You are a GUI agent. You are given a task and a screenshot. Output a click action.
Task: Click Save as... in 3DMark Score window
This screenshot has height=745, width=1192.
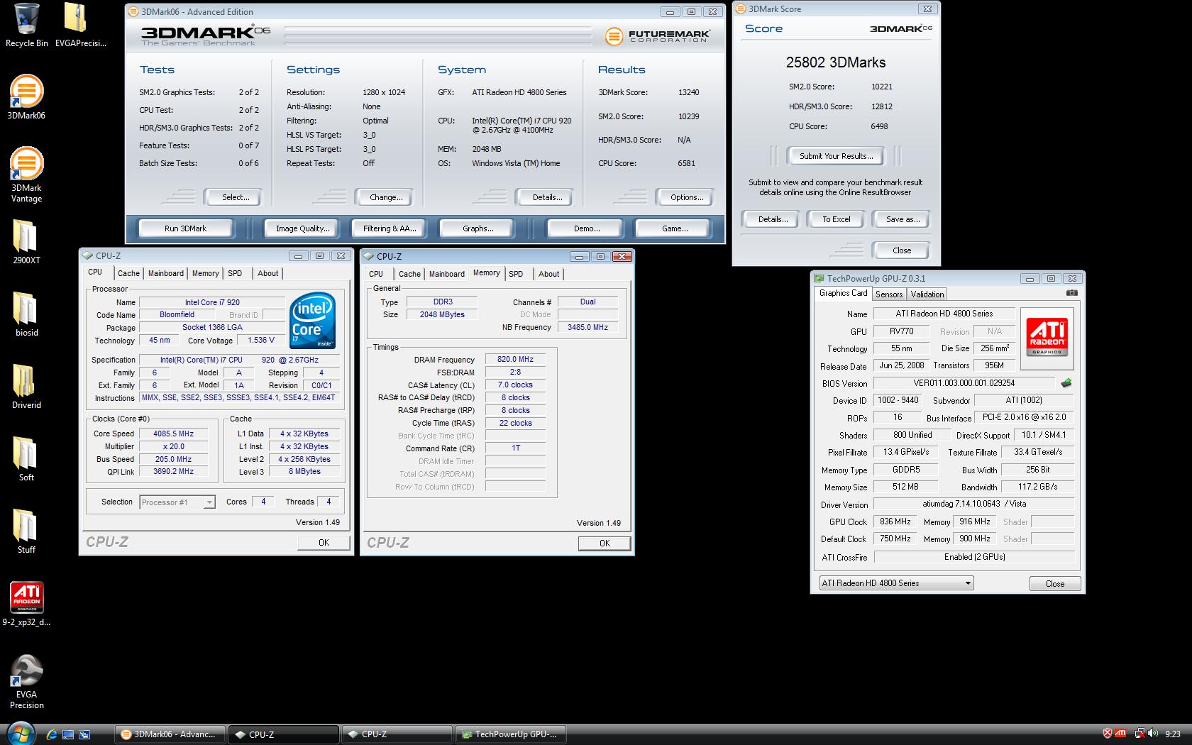tap(902, 219)
